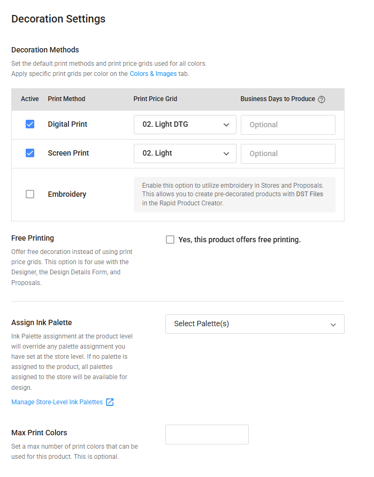Expand the Screen Print price grid dropdown
The height and width of the screenshot is (477, 374).
(x=185, y=153)
